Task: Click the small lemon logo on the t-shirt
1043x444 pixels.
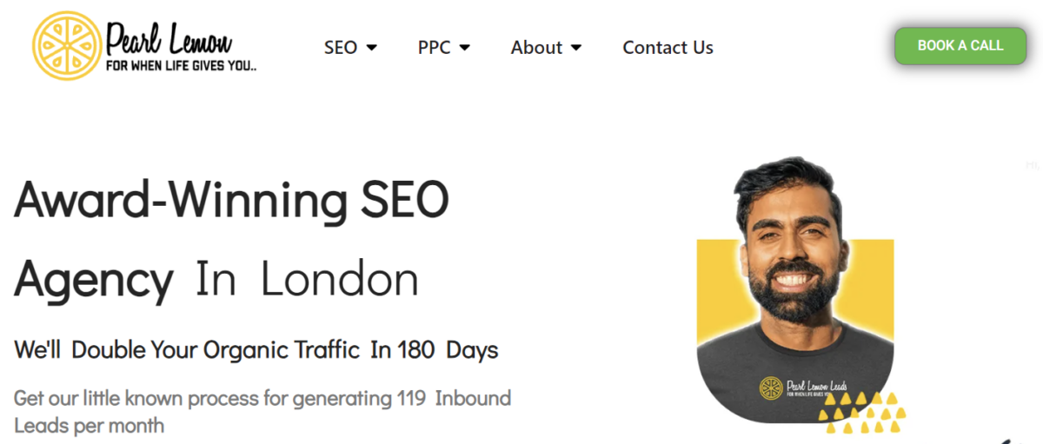Action: [769, 388]
